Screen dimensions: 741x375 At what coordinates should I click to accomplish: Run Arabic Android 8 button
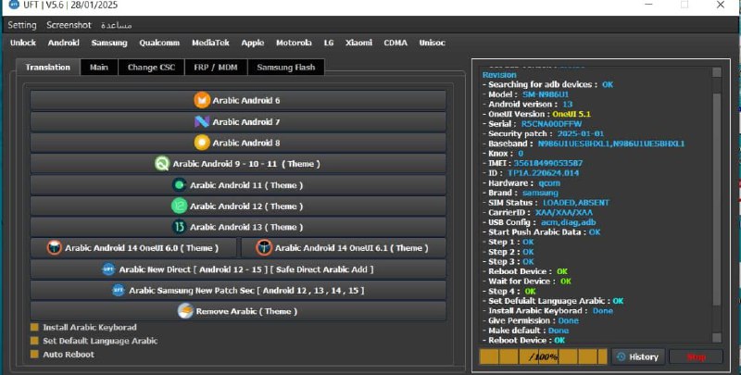point(238,143)
